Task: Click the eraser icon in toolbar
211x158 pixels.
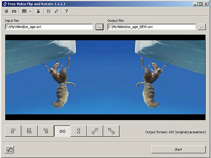Action: click(x=56, y=11)
